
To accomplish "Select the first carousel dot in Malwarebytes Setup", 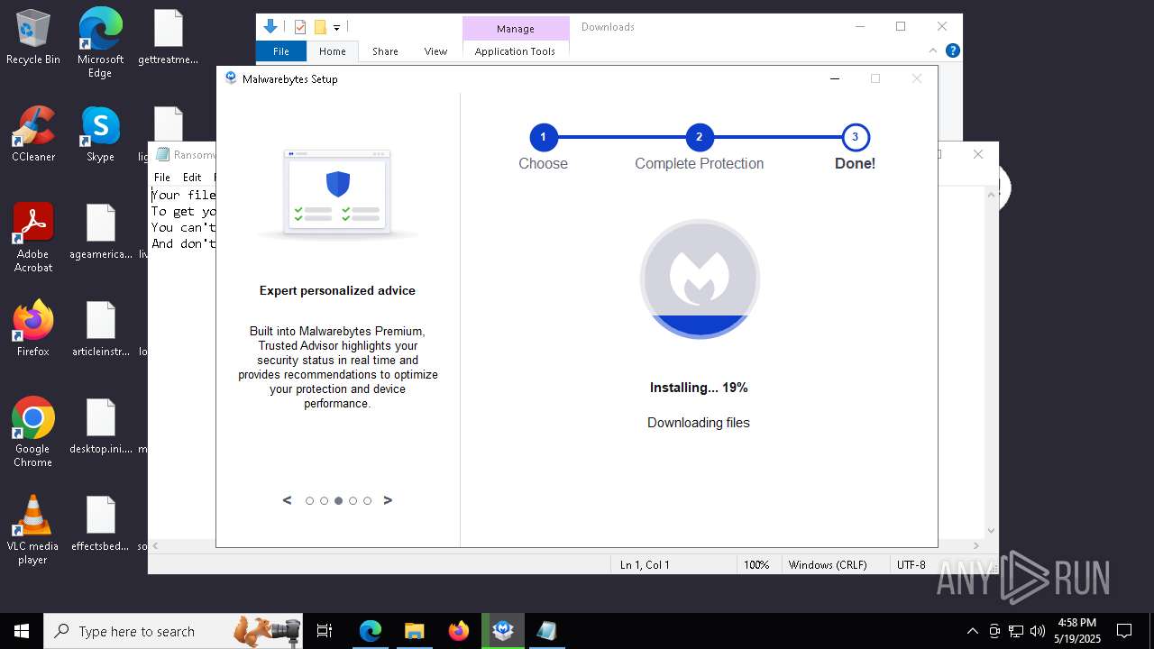I will point(309,501).
